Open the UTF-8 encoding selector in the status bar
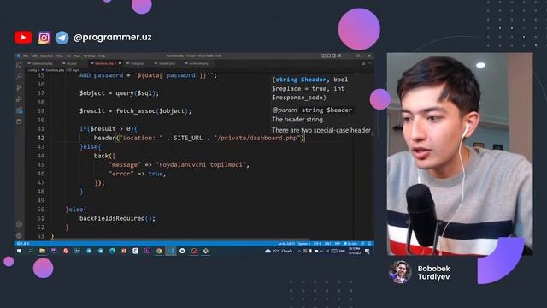547x308 pixels. (317, 243)
